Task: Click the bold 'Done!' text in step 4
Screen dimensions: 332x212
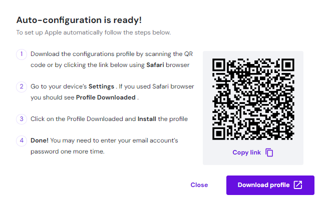Action: 40,140
